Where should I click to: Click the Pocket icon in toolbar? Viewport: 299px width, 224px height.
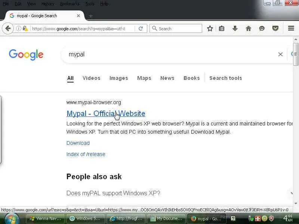(275, 29)
